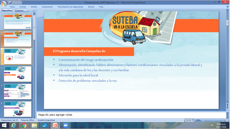Viewport: 230px width, 129px height.
Task: Open PowerPoint Help question mark icon
Action: (x=227, y=6)
